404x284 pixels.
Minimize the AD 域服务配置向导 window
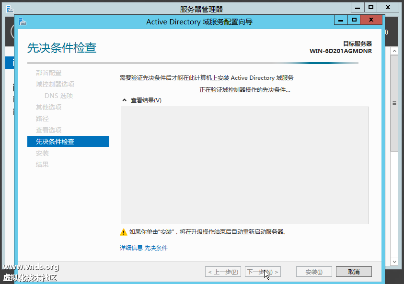tap(341, 20)
